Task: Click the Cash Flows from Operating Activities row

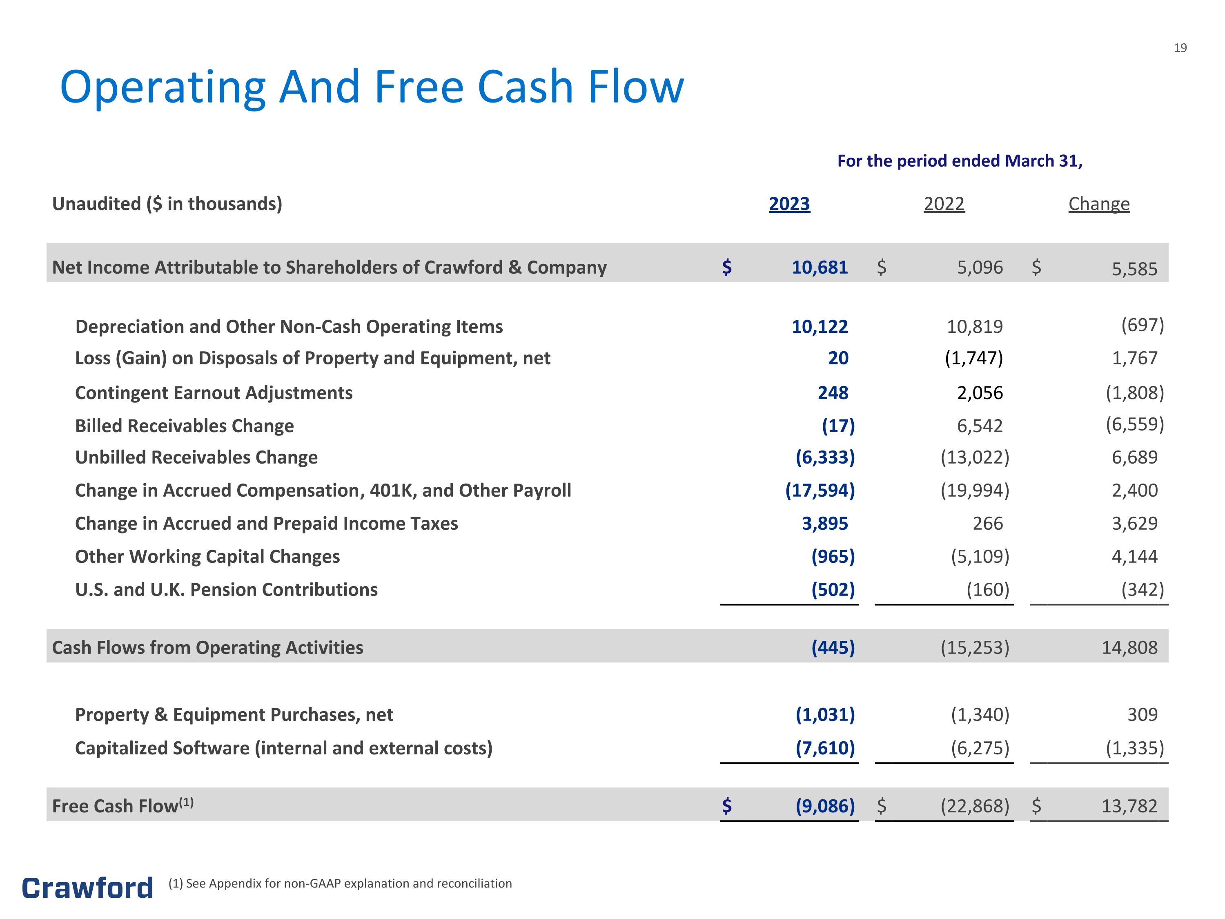Action: coord(608,646)
